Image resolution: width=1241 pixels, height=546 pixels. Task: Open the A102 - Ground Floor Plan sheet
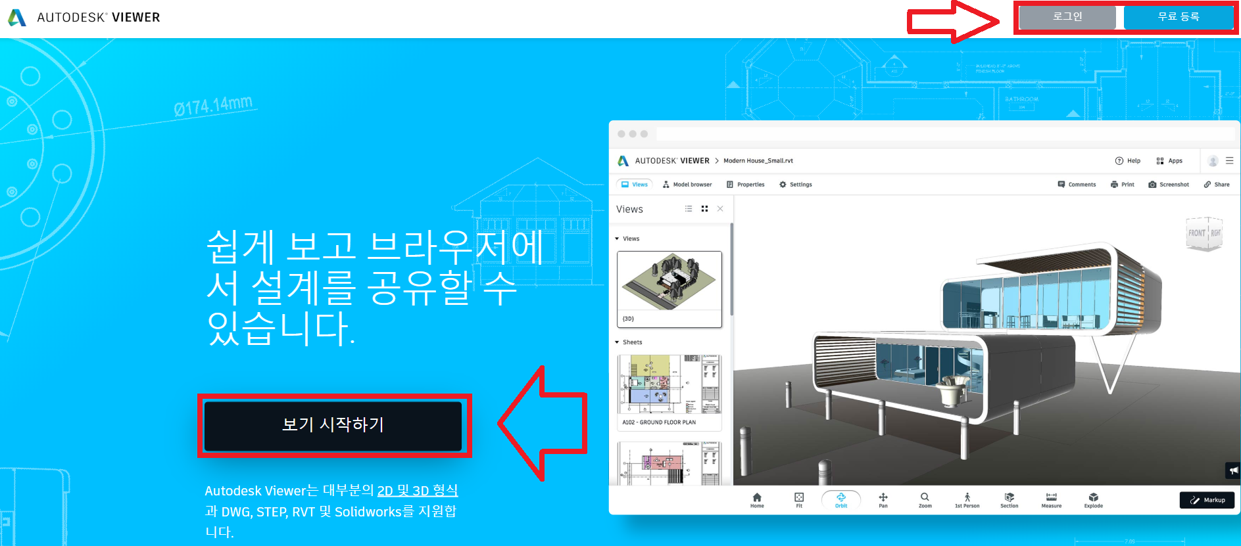(x=669, y=392)
